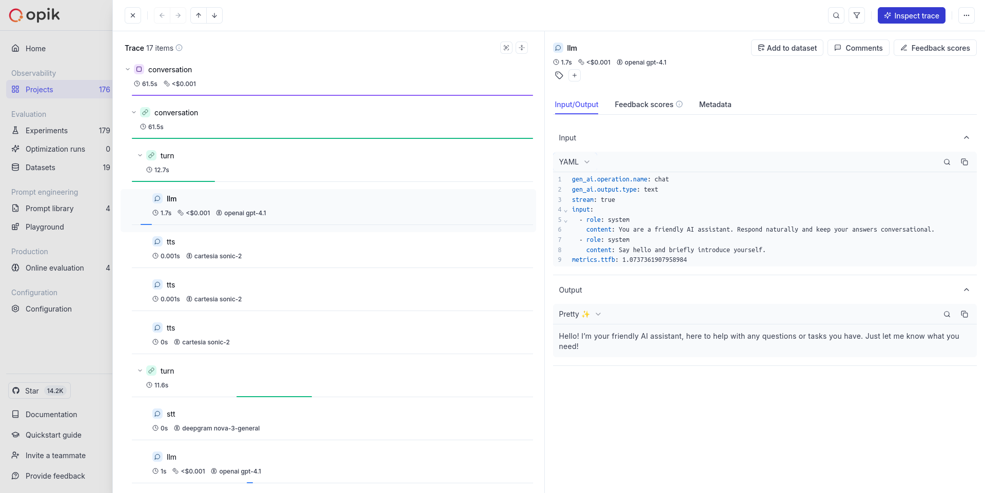This screenshot has height=493, width=985.
Task: Open the search in the top toolbar
Action: pyautogui.click(x=836, y=15)
